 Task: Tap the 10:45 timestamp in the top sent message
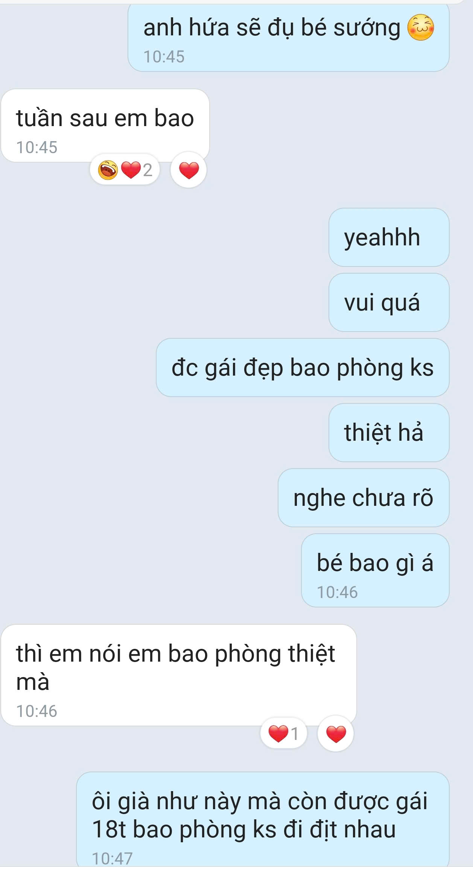(x=164, y=57)
